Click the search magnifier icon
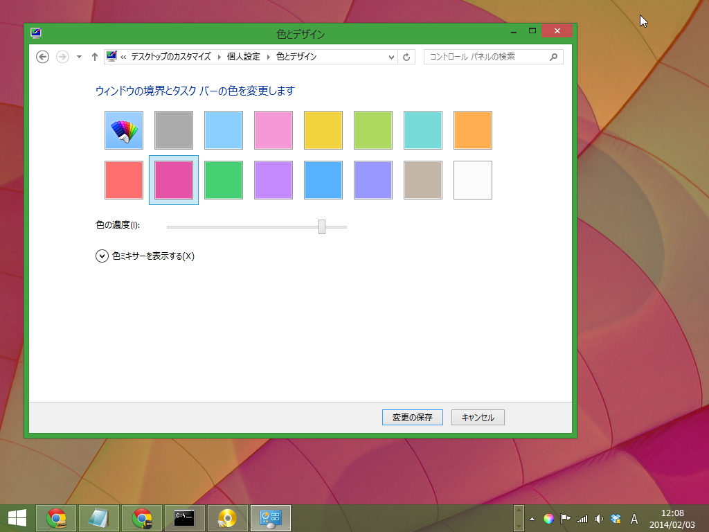This screenshot has width=709, height=532. 553,57
